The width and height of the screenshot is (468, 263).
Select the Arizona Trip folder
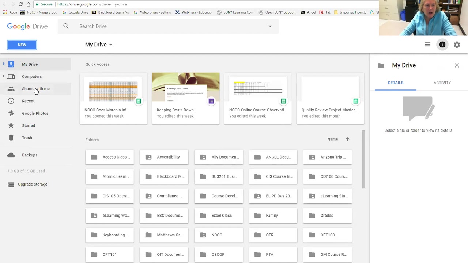pyautogui.click(x=328, y=157)
